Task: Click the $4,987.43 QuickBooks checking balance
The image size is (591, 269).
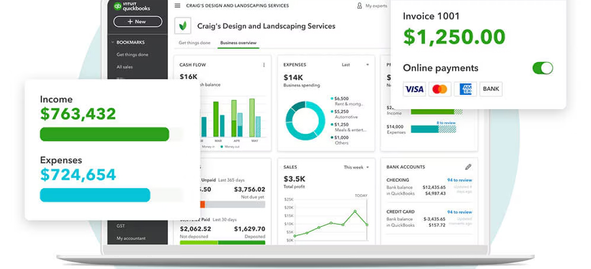Action: pos(436,193)
